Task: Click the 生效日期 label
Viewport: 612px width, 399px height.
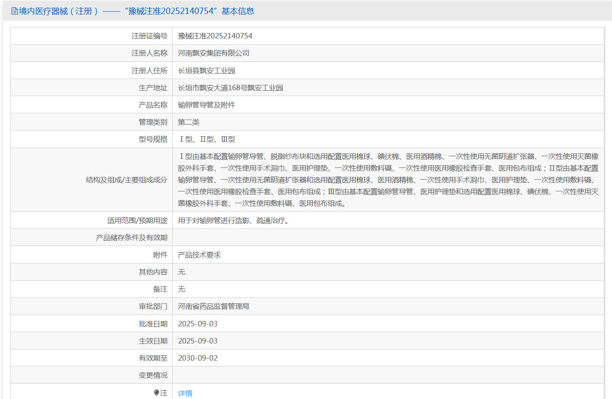Action: point(153,341)
